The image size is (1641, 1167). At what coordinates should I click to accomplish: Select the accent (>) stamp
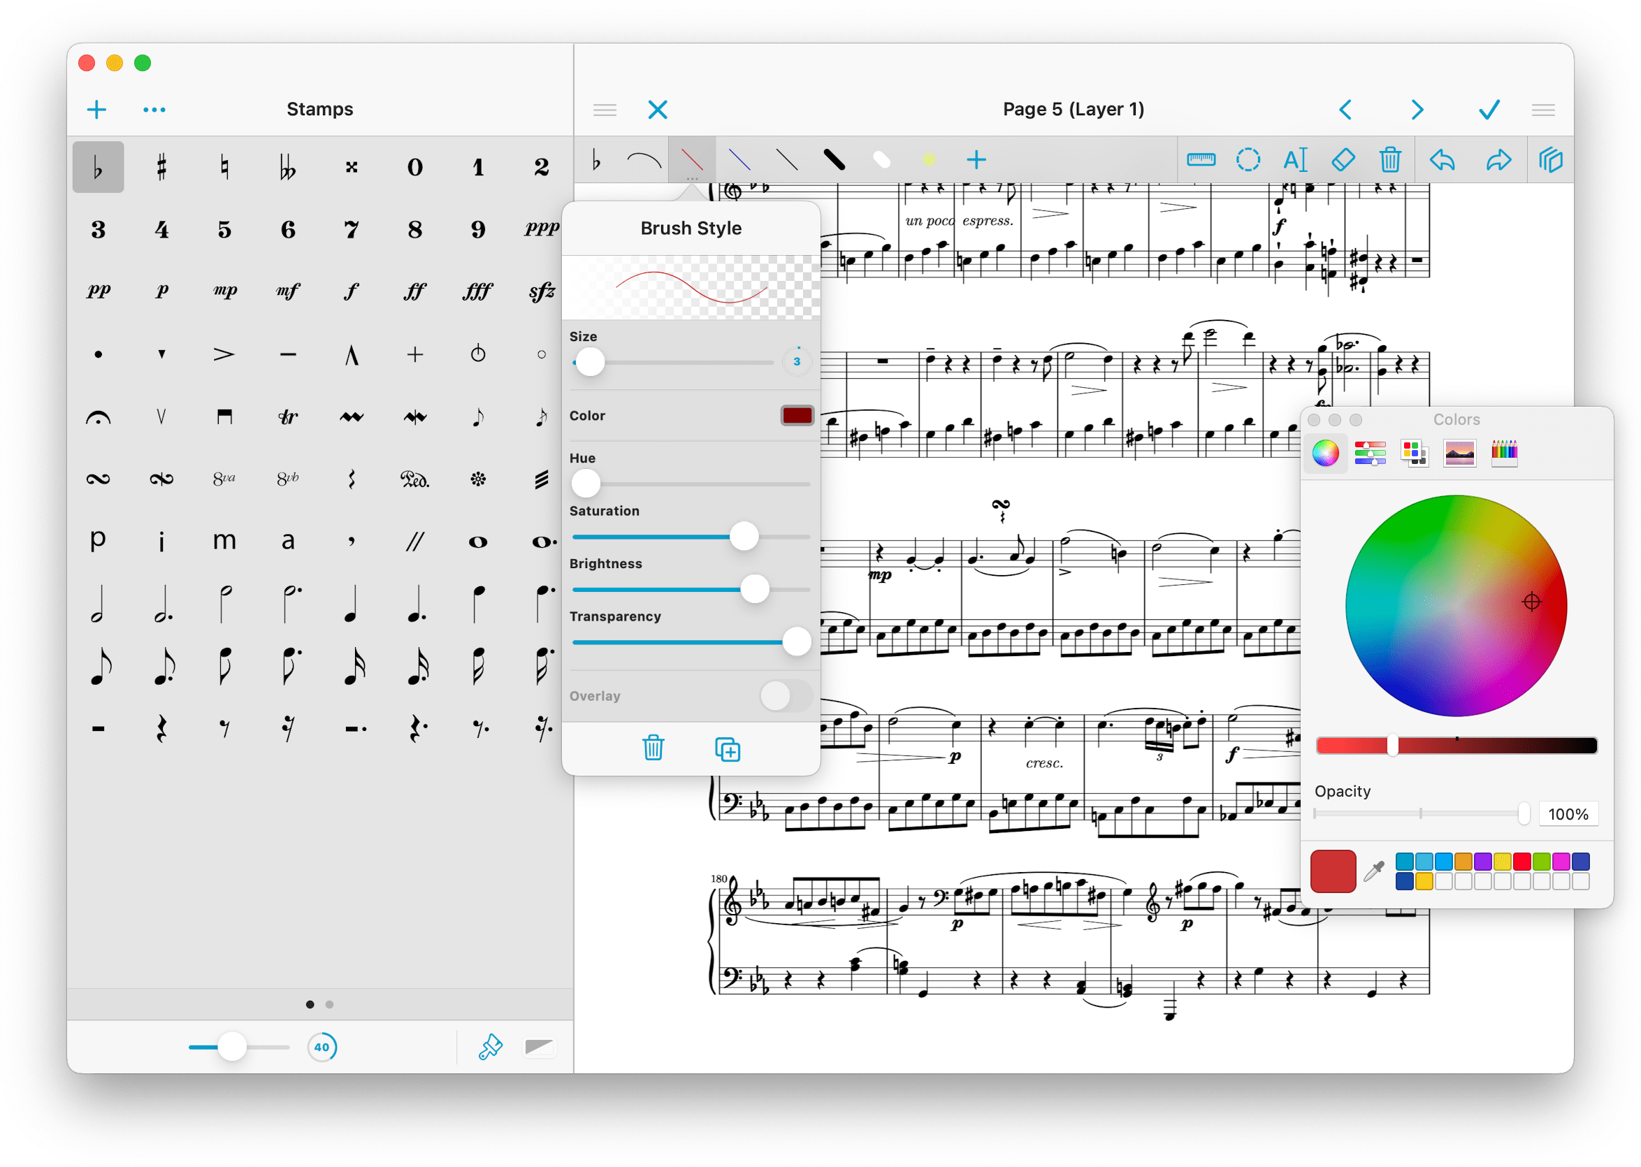point(225,354)
